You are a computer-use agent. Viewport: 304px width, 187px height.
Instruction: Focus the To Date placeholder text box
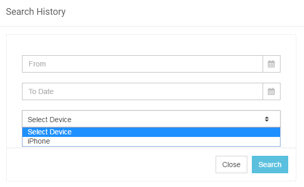tap(143, 91)
